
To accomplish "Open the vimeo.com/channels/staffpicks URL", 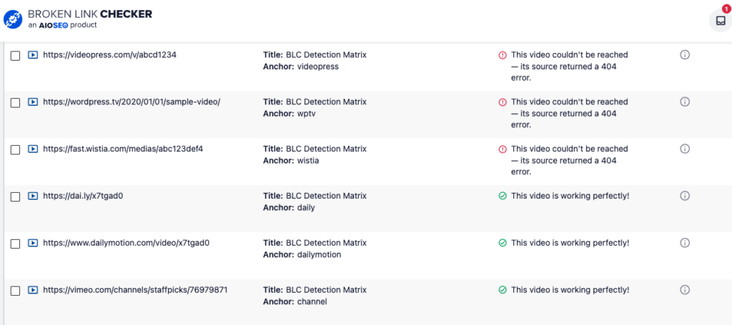I will tap(135, 290).
